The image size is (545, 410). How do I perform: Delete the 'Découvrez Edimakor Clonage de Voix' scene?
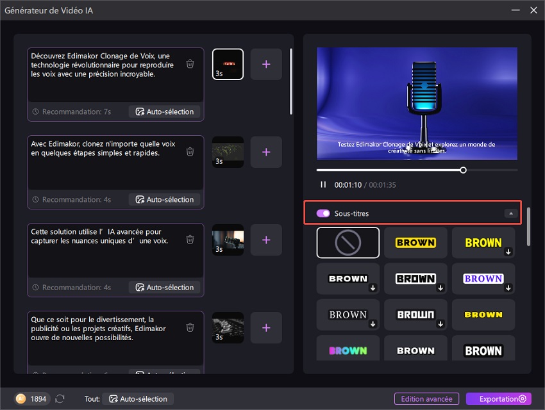[190, 64]
